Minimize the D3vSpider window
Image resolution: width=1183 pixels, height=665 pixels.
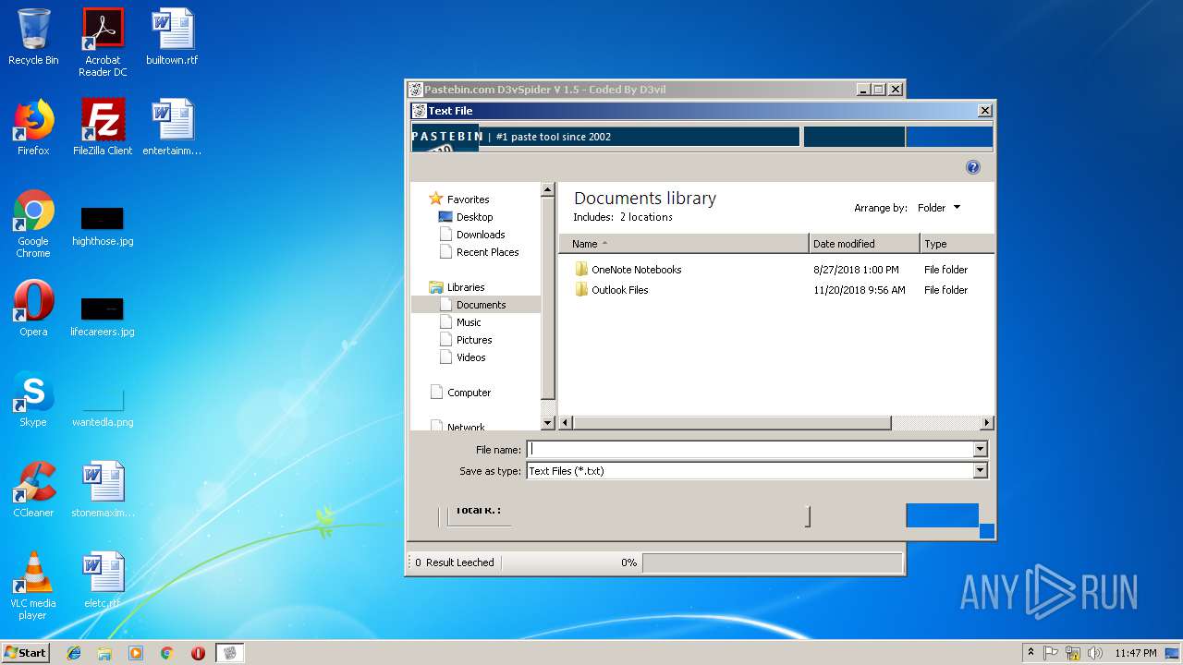[x=863, y=90]
